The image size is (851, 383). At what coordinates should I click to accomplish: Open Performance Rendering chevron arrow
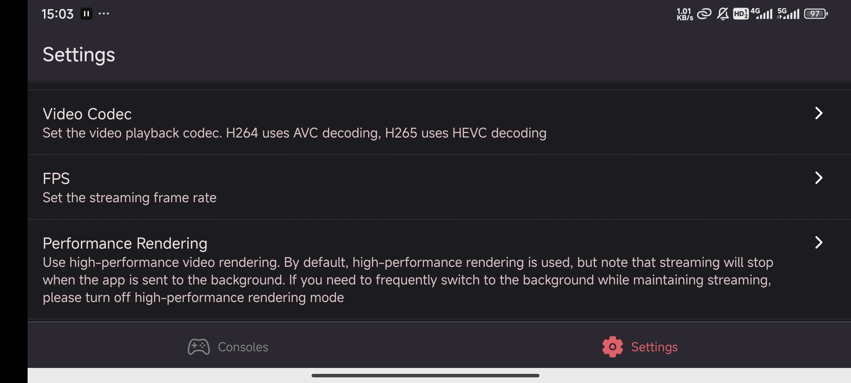819,242
